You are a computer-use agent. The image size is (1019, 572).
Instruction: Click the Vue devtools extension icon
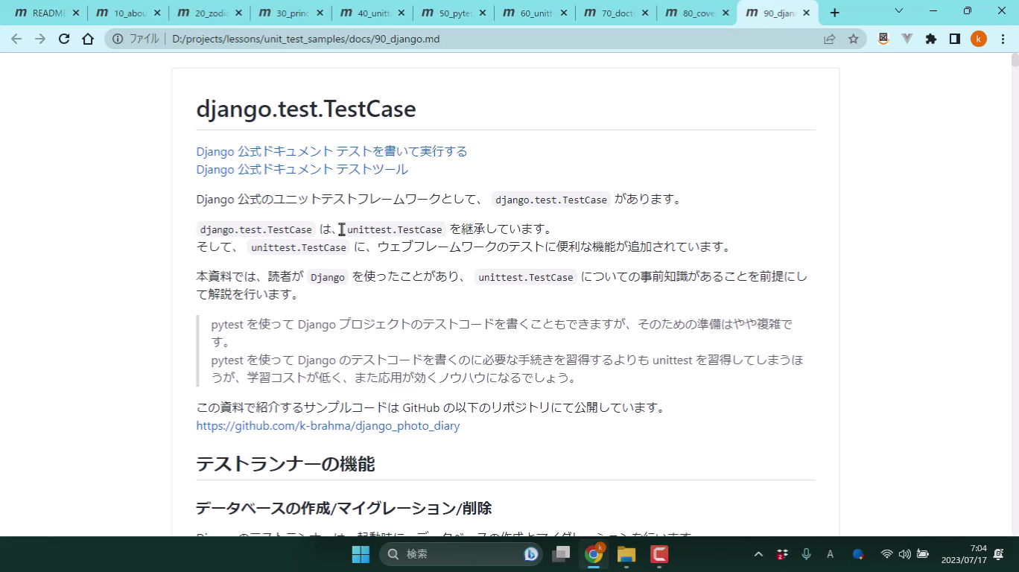pyautogui.click(x=907, y=39)
